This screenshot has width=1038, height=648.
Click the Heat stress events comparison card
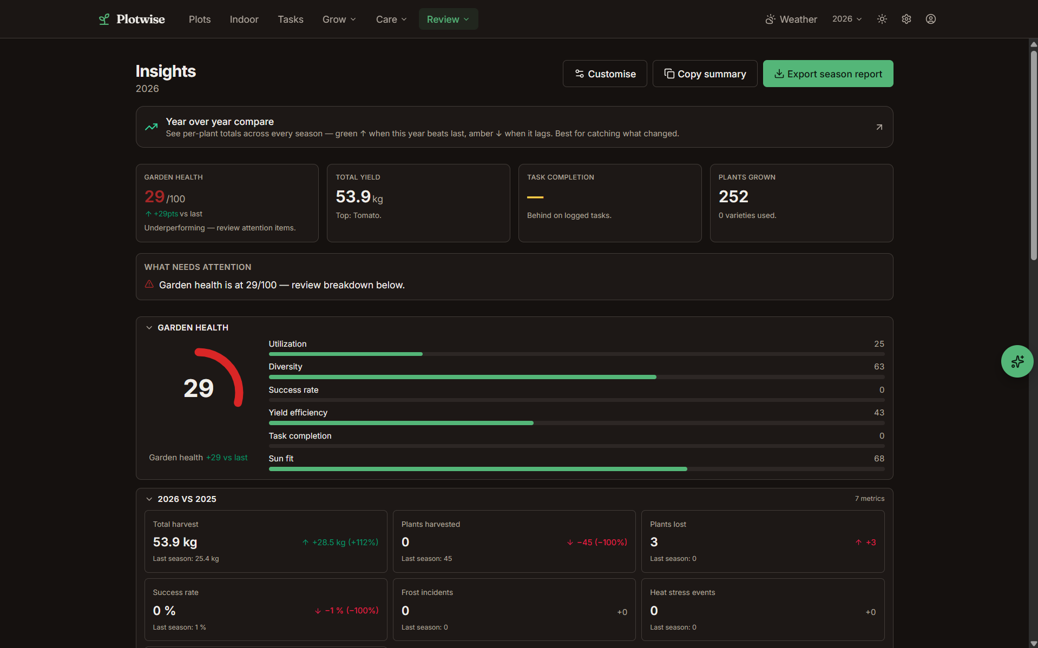763,610
